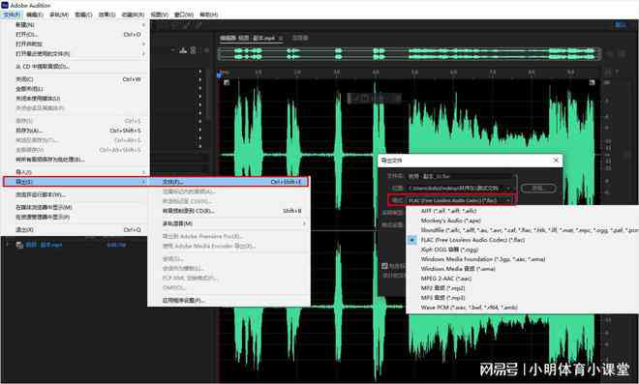This screenshot has width=639, height=384.
Task: Open the 效果(S) menu
Action: (x=106, y=15)
